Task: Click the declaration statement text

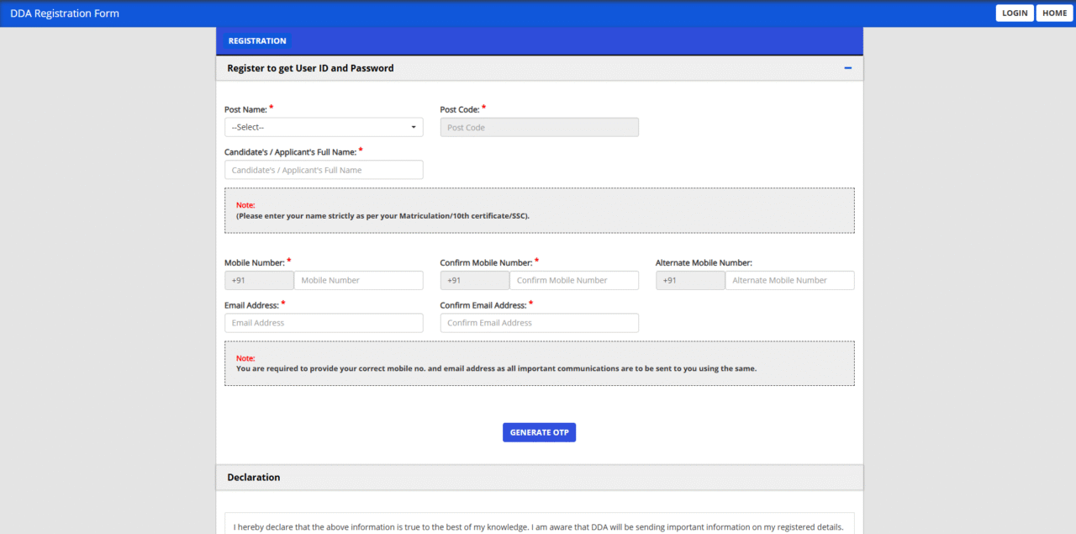Action: click(x=539, y=526)
